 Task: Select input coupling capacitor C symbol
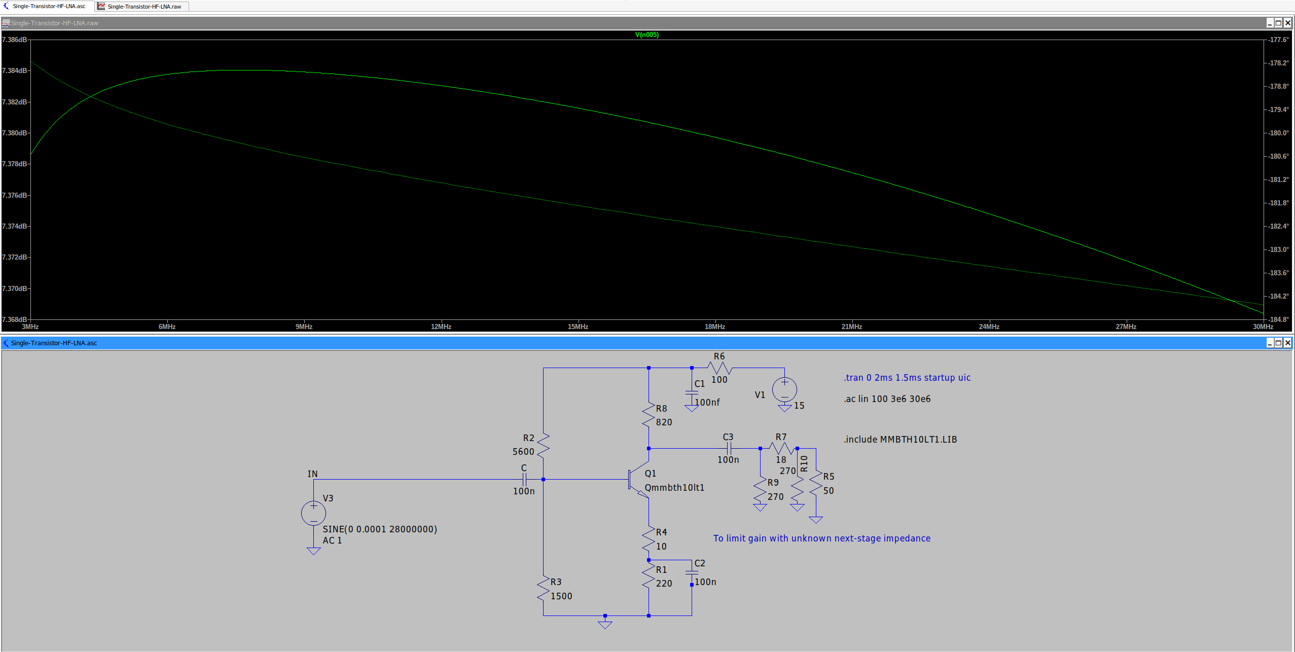[525, 479]
